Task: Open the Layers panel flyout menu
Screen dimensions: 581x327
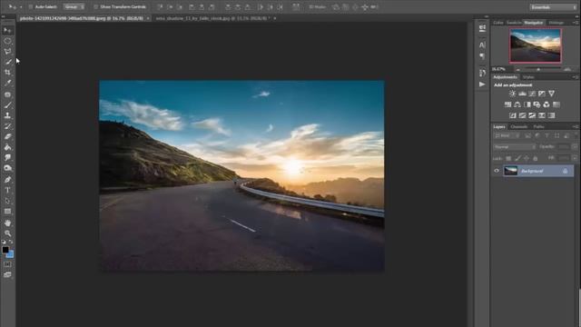Action: 576,127
